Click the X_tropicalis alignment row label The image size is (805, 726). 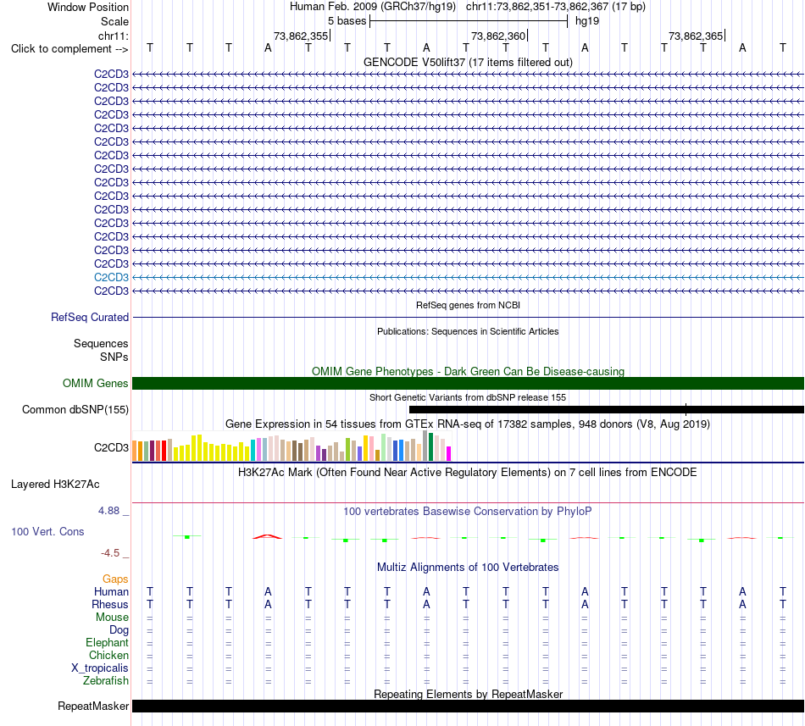pos(100,668)
